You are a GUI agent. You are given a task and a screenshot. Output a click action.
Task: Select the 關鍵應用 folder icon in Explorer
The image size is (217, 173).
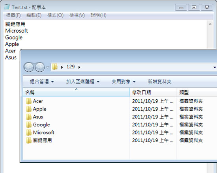(x=29, y=140)
